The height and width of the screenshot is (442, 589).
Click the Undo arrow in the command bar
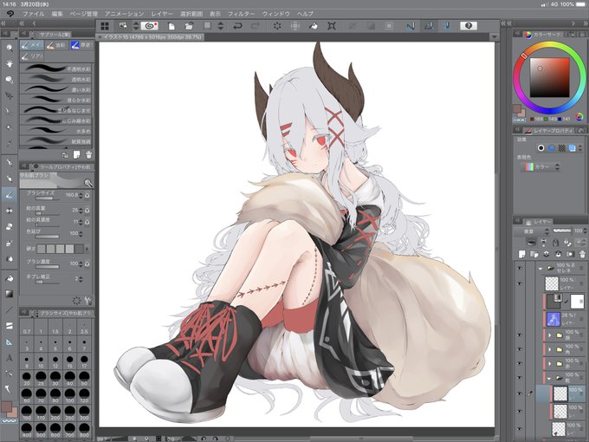[237, 26]
